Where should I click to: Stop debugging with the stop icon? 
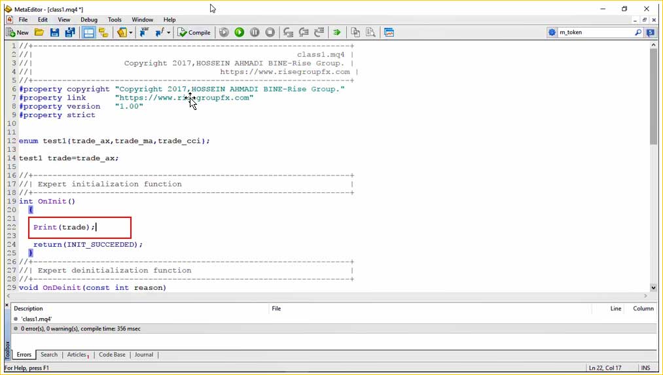pyautogui.click(x=270, y=33)
